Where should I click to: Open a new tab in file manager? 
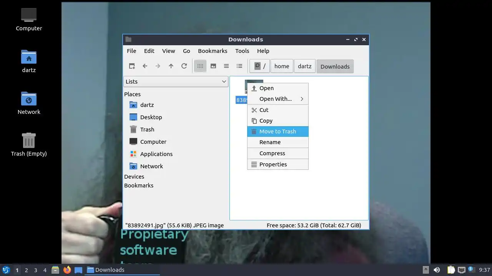click(x=132, y=66)
